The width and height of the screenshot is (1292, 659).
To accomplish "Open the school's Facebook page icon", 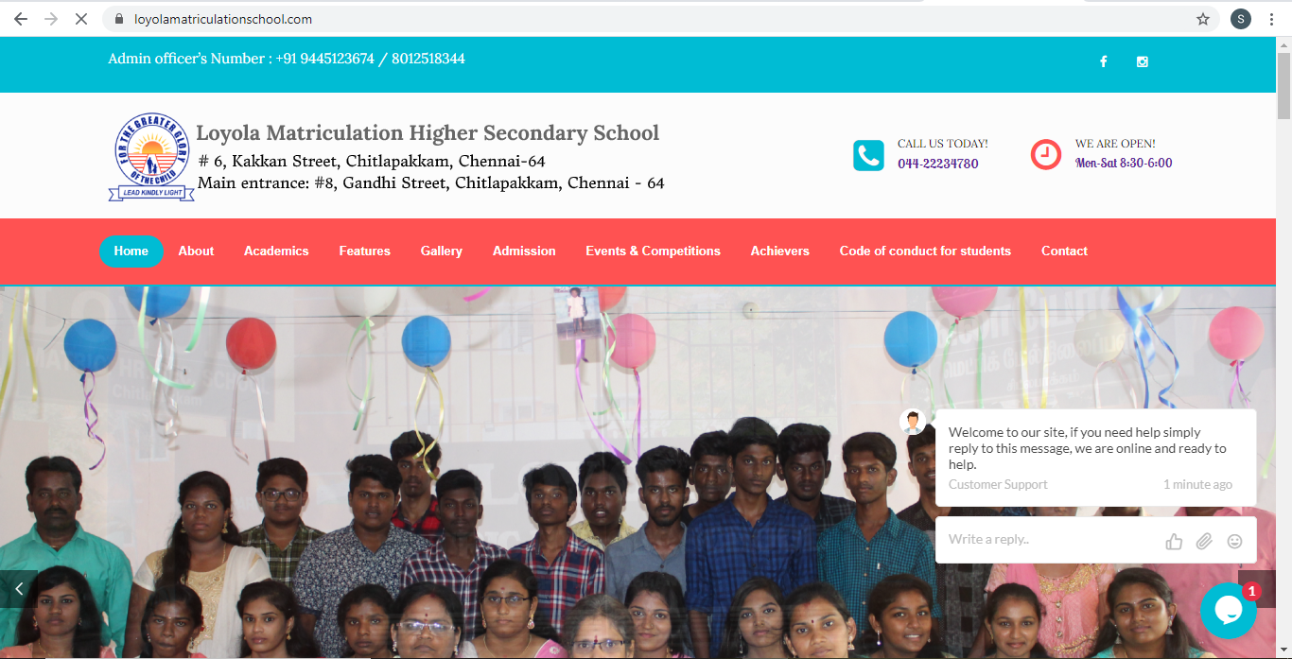I will point(1103,61).
